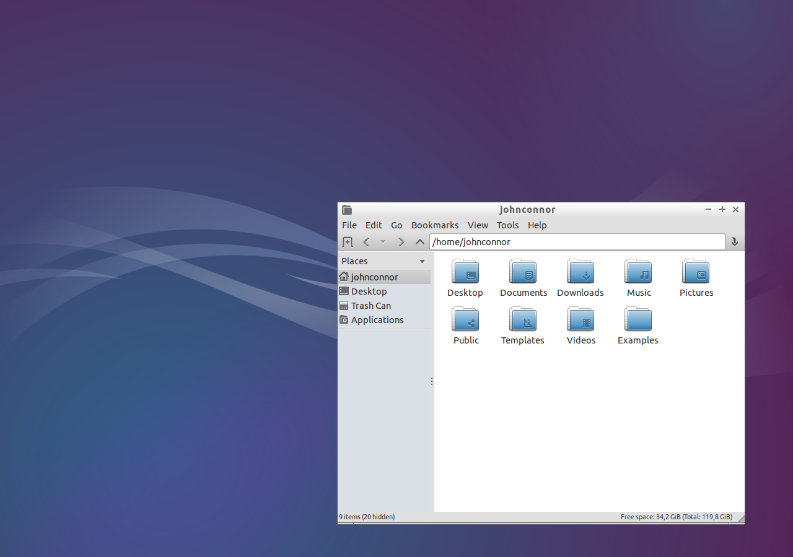Click the /home/johnconnor path field
The image size is (793, 557).
point(577,242)
